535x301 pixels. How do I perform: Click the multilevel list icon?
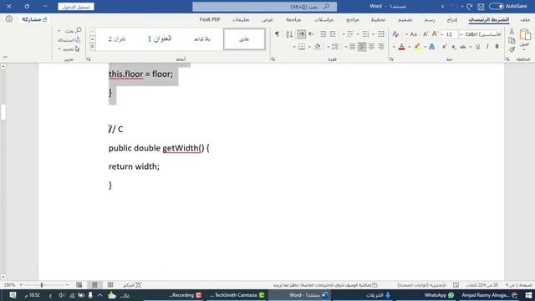coord(349,34)
